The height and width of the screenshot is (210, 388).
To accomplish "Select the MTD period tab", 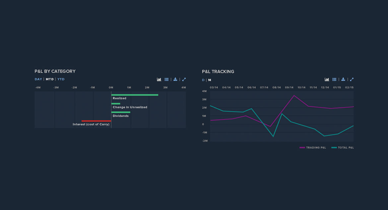I will point(50,79).
